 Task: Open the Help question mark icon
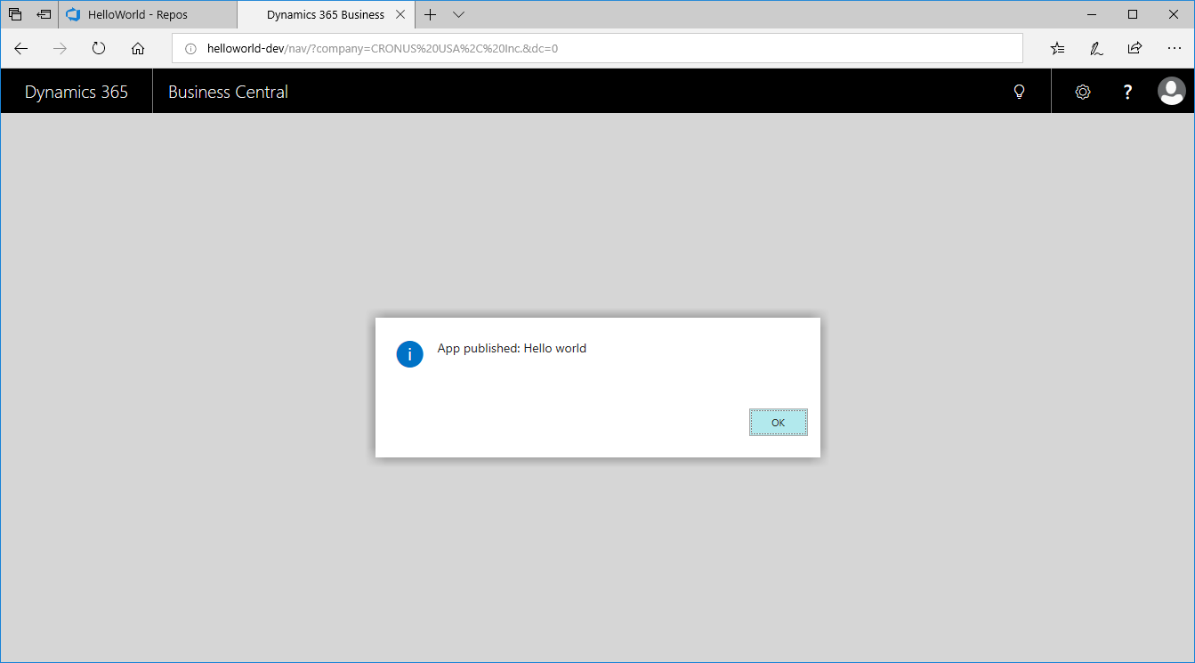click(x=1127, y=92)
